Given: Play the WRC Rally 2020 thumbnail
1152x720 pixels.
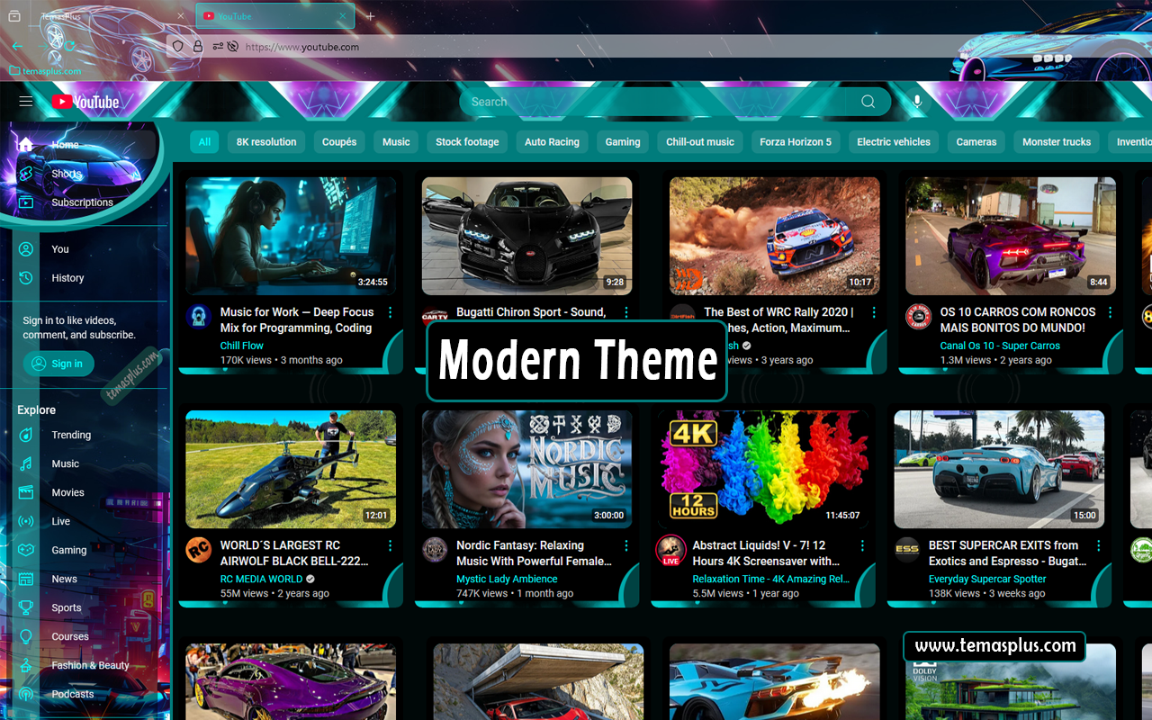Looking at the screenshot, I should (775, 236).
